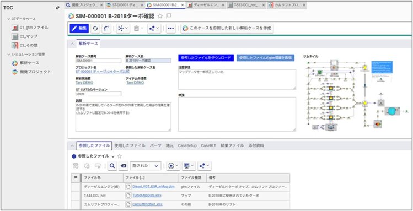Open the 隠された combo box
The width and height of the screenshot is (413, 211).
click(x=146, y=166)
